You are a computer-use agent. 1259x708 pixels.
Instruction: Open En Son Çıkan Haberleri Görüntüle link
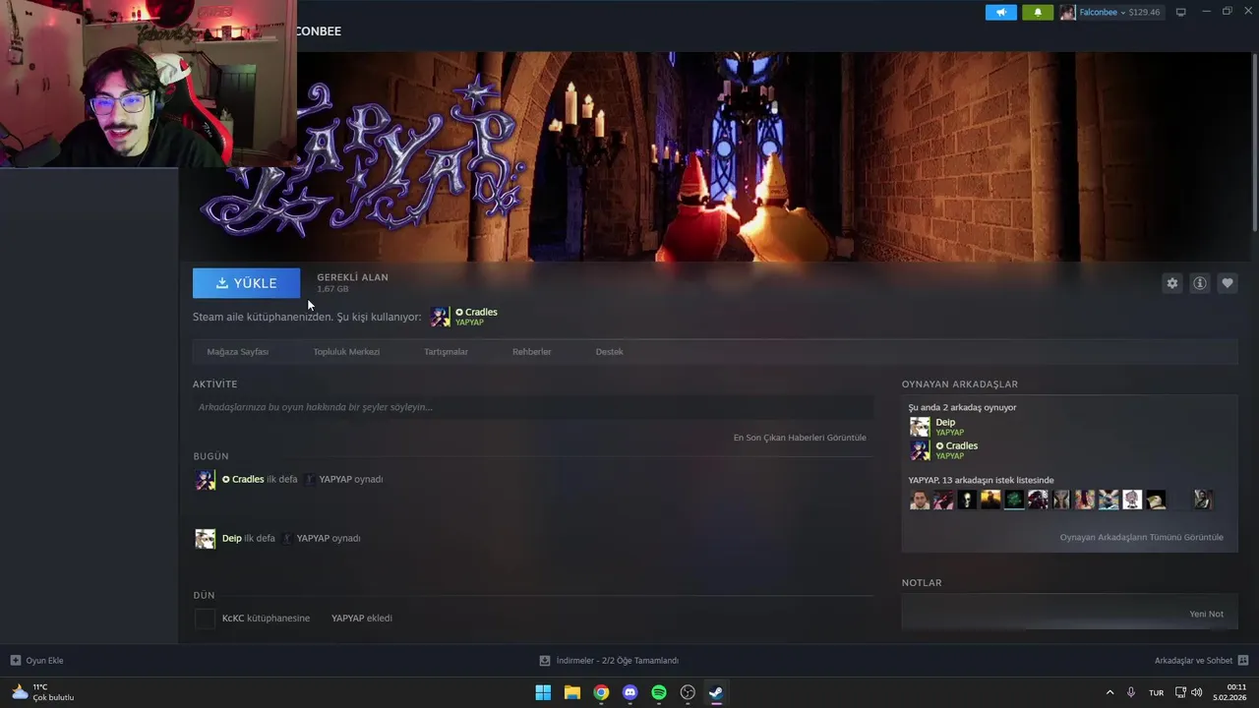click(x=800, y=438)
